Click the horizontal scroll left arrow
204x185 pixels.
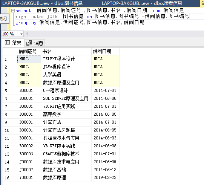[x=27, y=34]
